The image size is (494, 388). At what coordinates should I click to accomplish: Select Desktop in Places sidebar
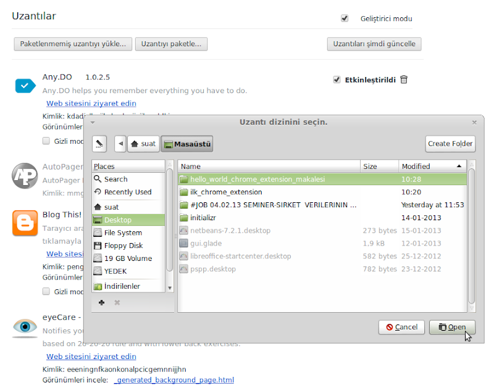click(128, 220)
